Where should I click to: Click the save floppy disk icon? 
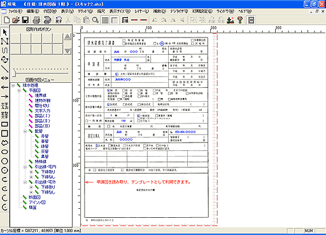coord(25,20)
